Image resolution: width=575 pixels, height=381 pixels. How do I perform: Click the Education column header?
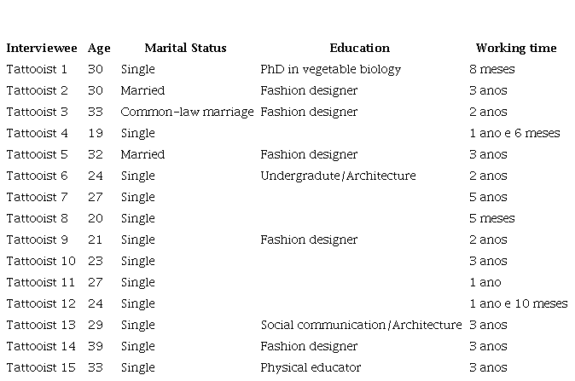(359, 49)
